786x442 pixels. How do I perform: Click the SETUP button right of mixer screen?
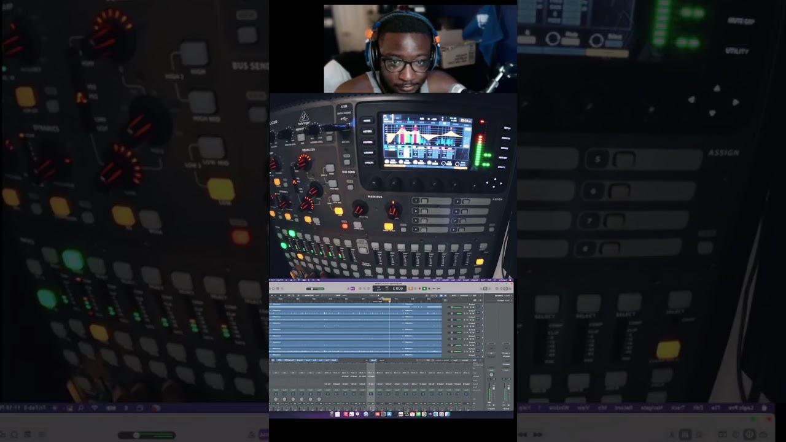[507, 128]
